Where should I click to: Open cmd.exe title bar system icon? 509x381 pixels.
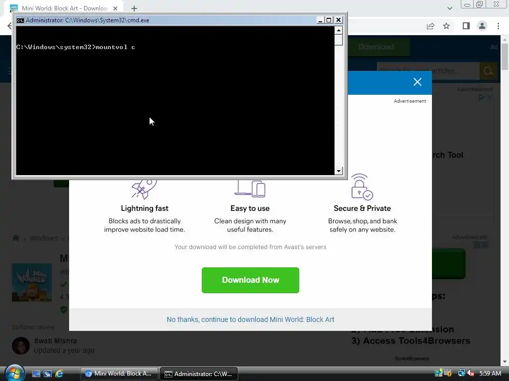pyautogui.click(x=20, y=20)
